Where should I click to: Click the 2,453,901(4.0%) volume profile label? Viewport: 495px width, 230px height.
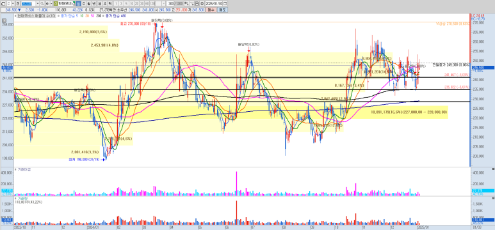point(104,45)
